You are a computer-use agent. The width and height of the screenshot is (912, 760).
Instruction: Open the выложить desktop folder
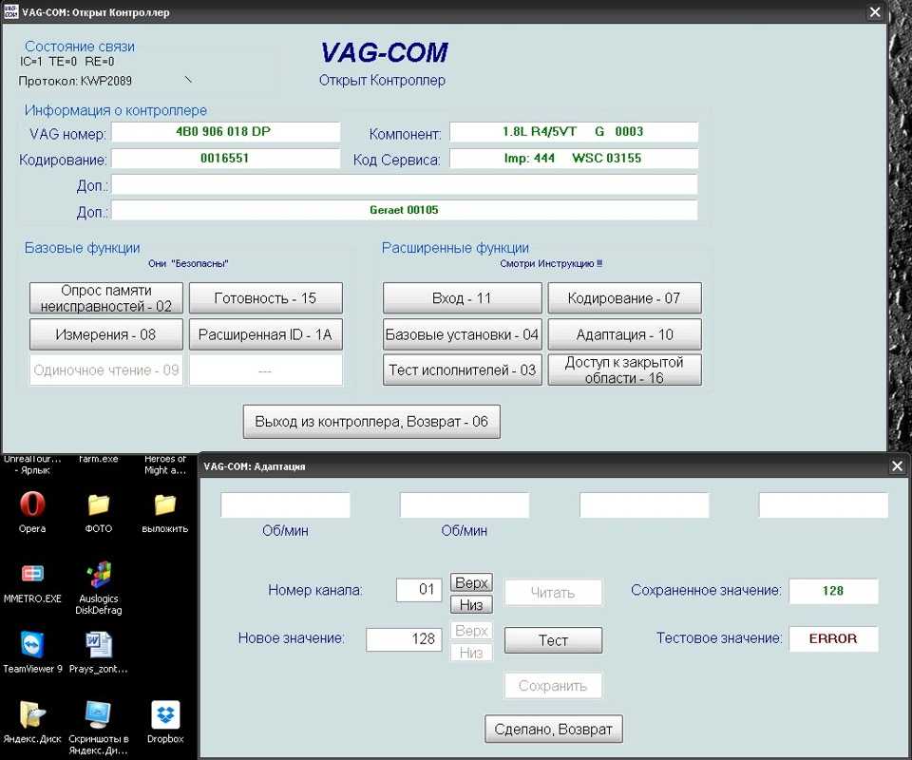coord(165,504)
